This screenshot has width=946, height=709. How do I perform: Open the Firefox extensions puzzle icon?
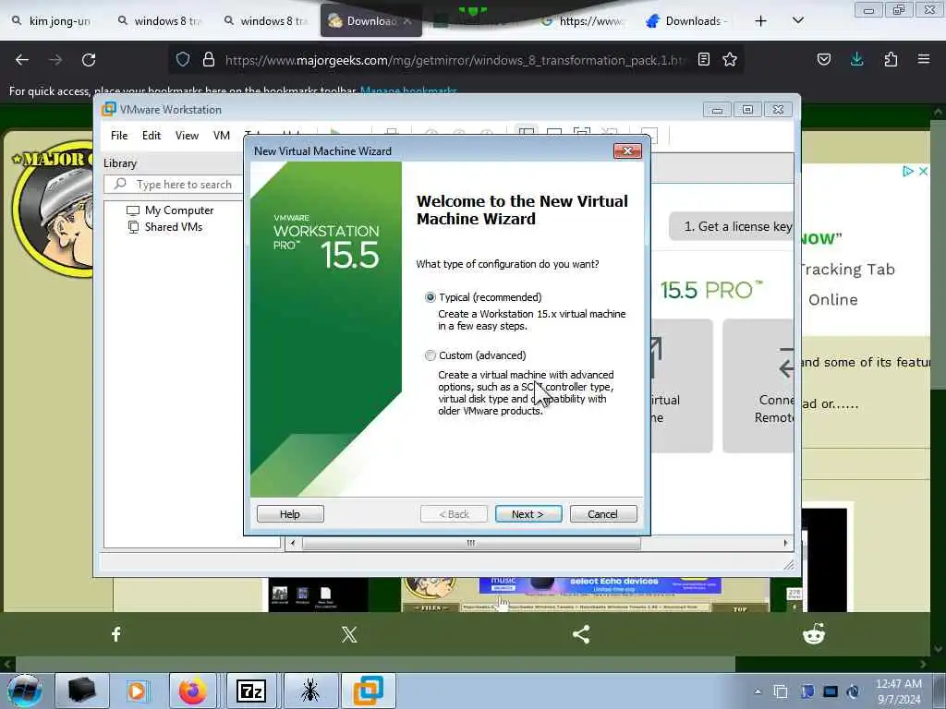pos(891,59)
